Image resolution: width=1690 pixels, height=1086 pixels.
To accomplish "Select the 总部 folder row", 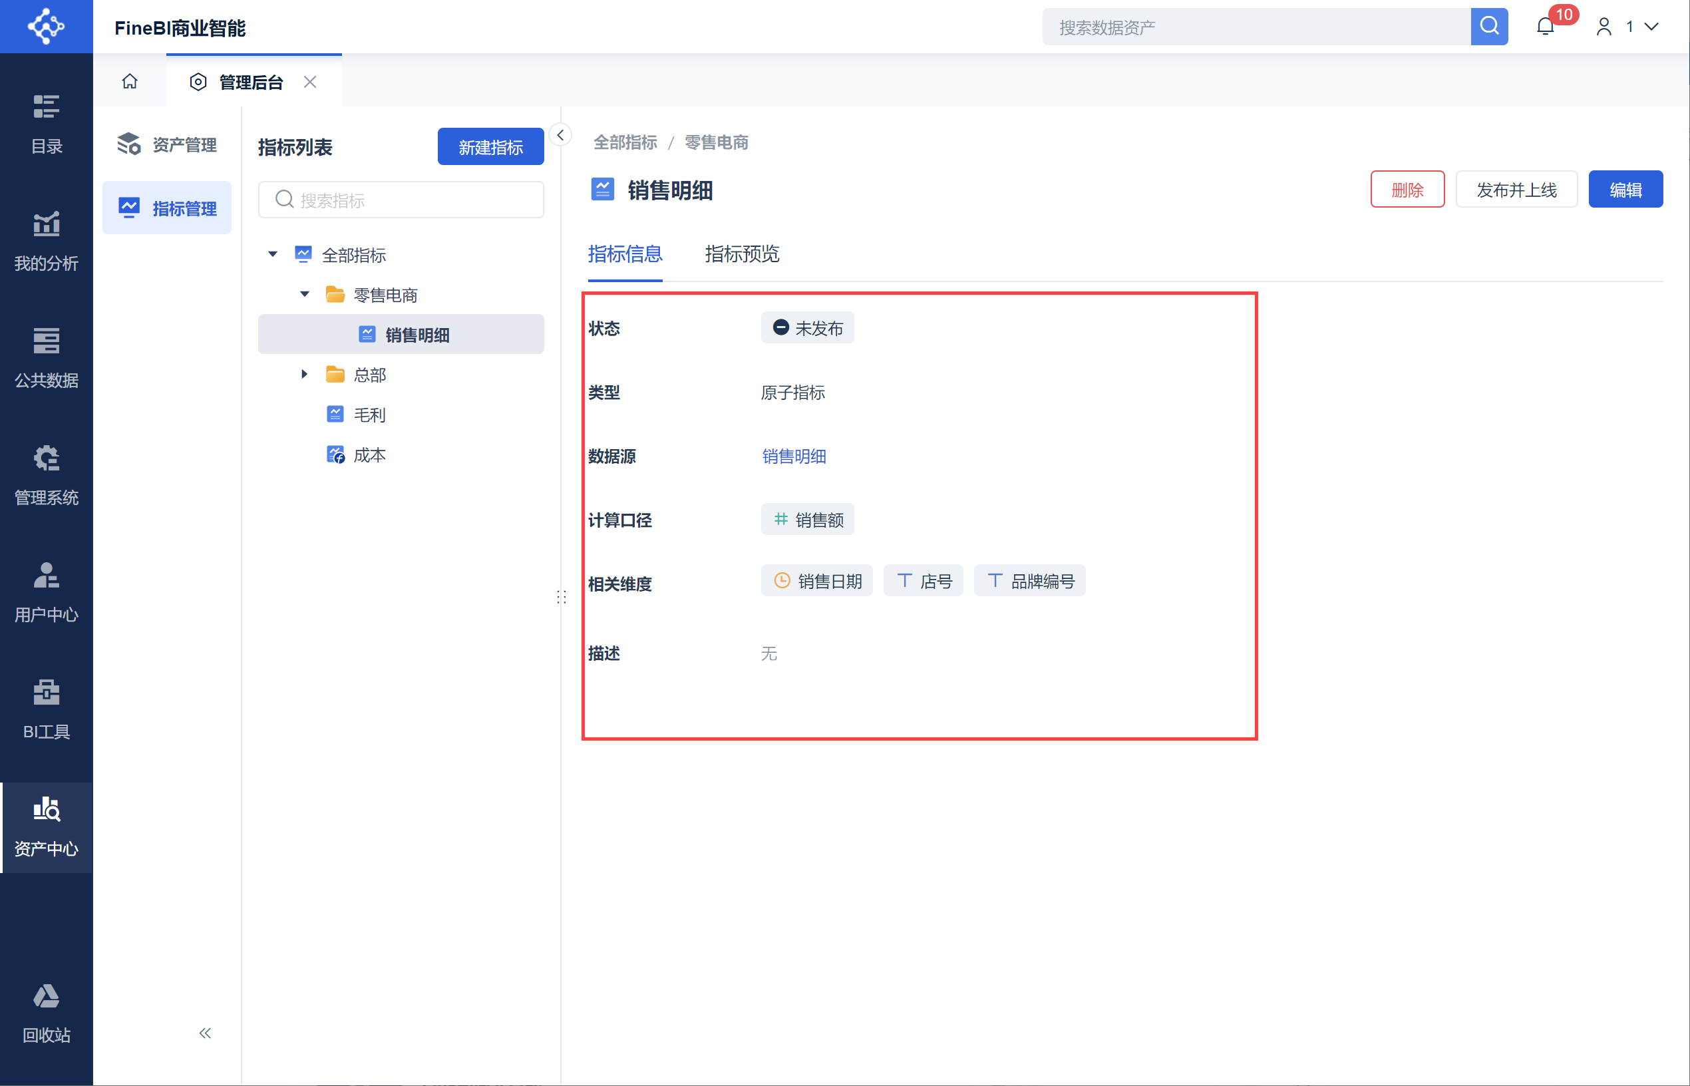I will click(x=401, y=375).
